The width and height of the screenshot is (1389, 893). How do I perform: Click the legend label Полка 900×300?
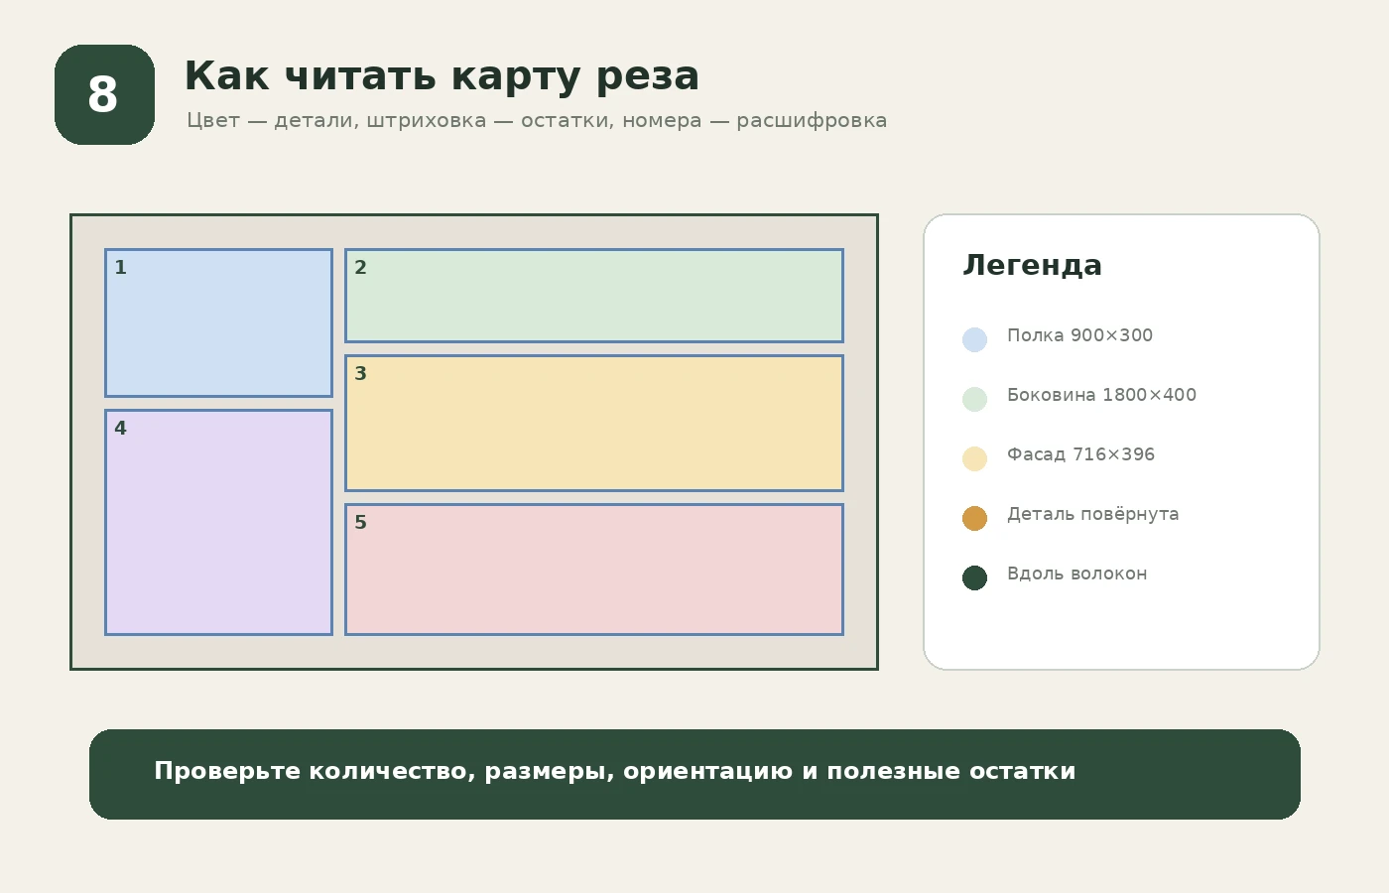pos(1079,335)
